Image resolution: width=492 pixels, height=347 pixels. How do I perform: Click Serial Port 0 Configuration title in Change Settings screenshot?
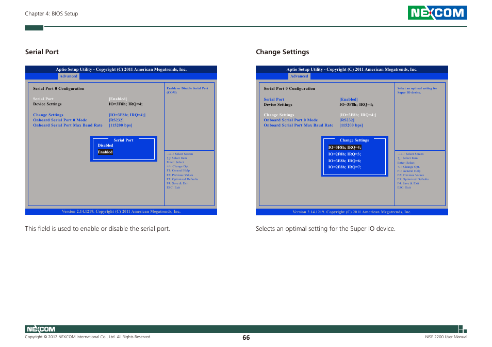pyautogui.click(x=289, y=88)
